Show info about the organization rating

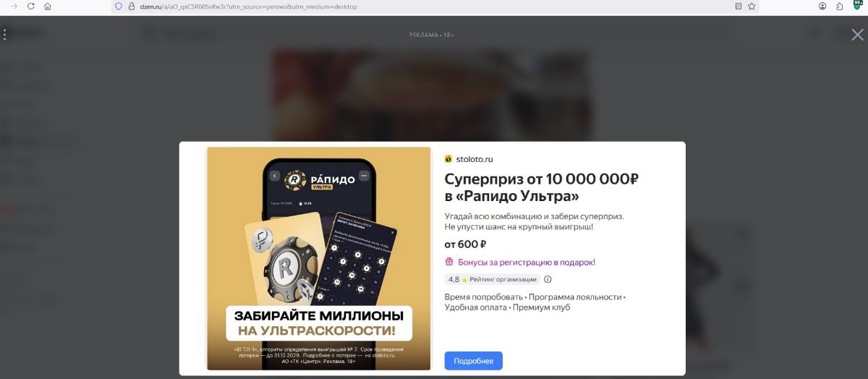tap(548, 279)
